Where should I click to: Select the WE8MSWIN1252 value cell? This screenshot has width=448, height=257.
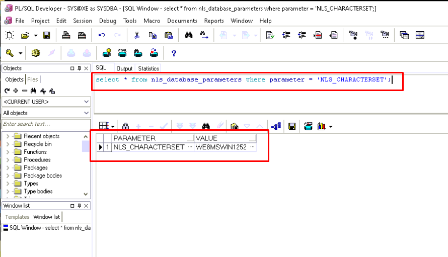pos(225,147)
